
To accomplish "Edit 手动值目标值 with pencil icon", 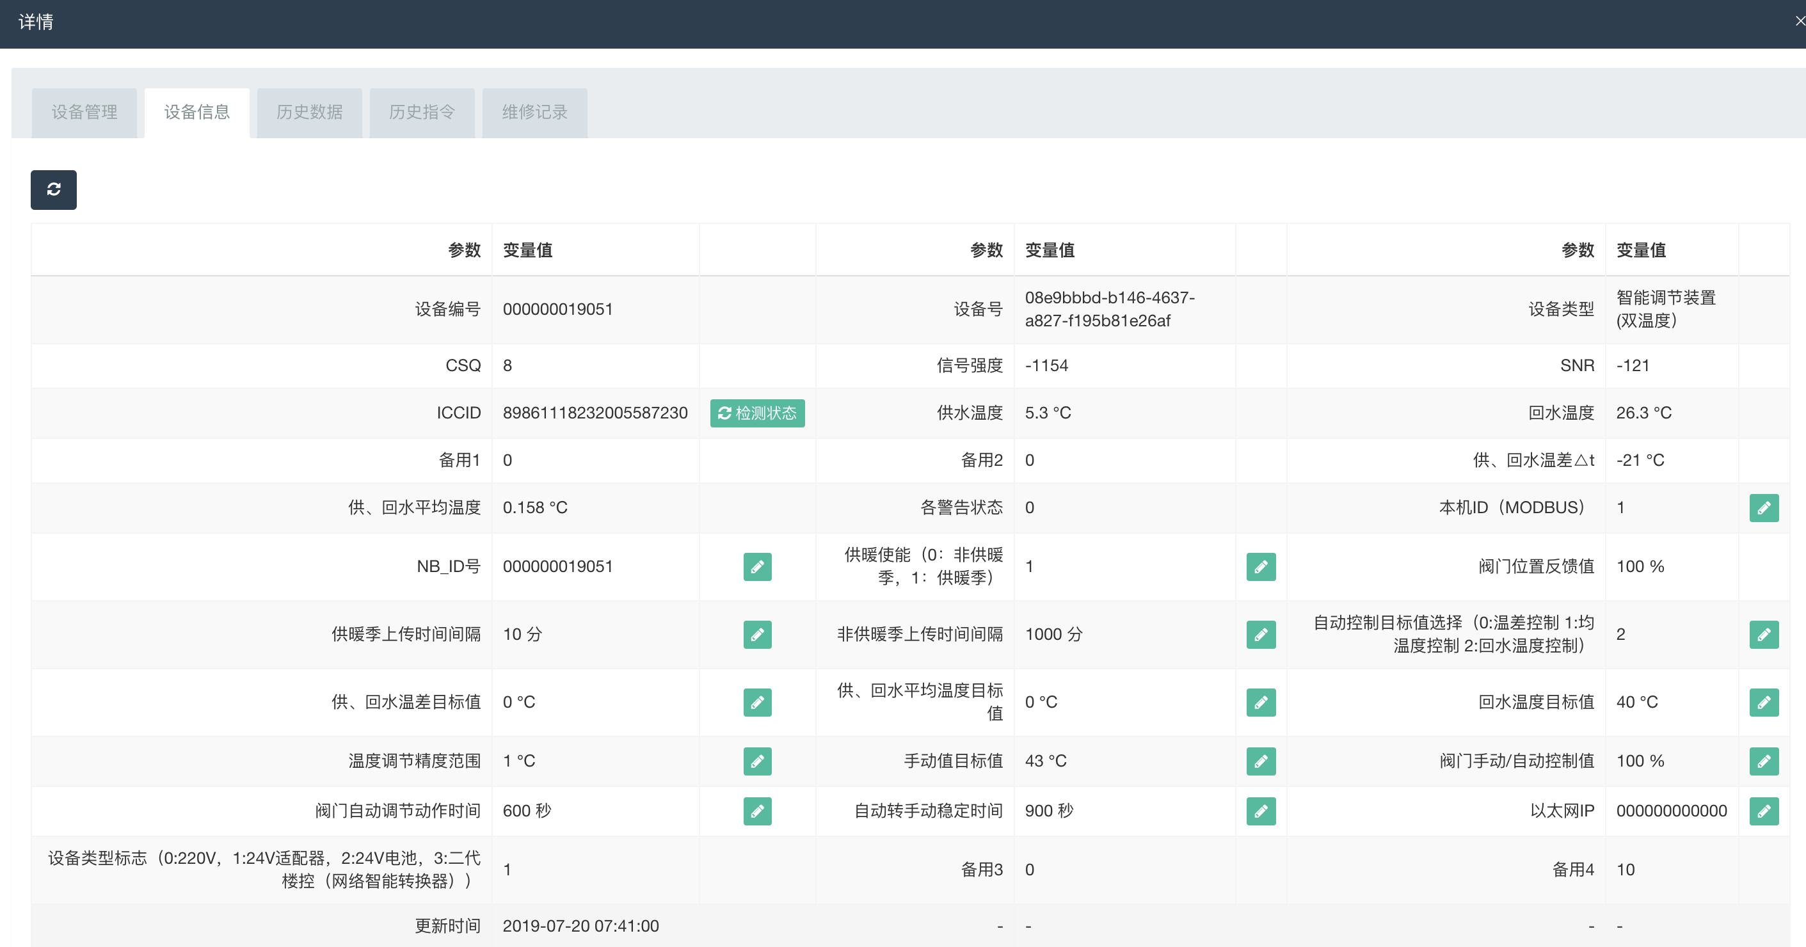I will [1261, 761].
